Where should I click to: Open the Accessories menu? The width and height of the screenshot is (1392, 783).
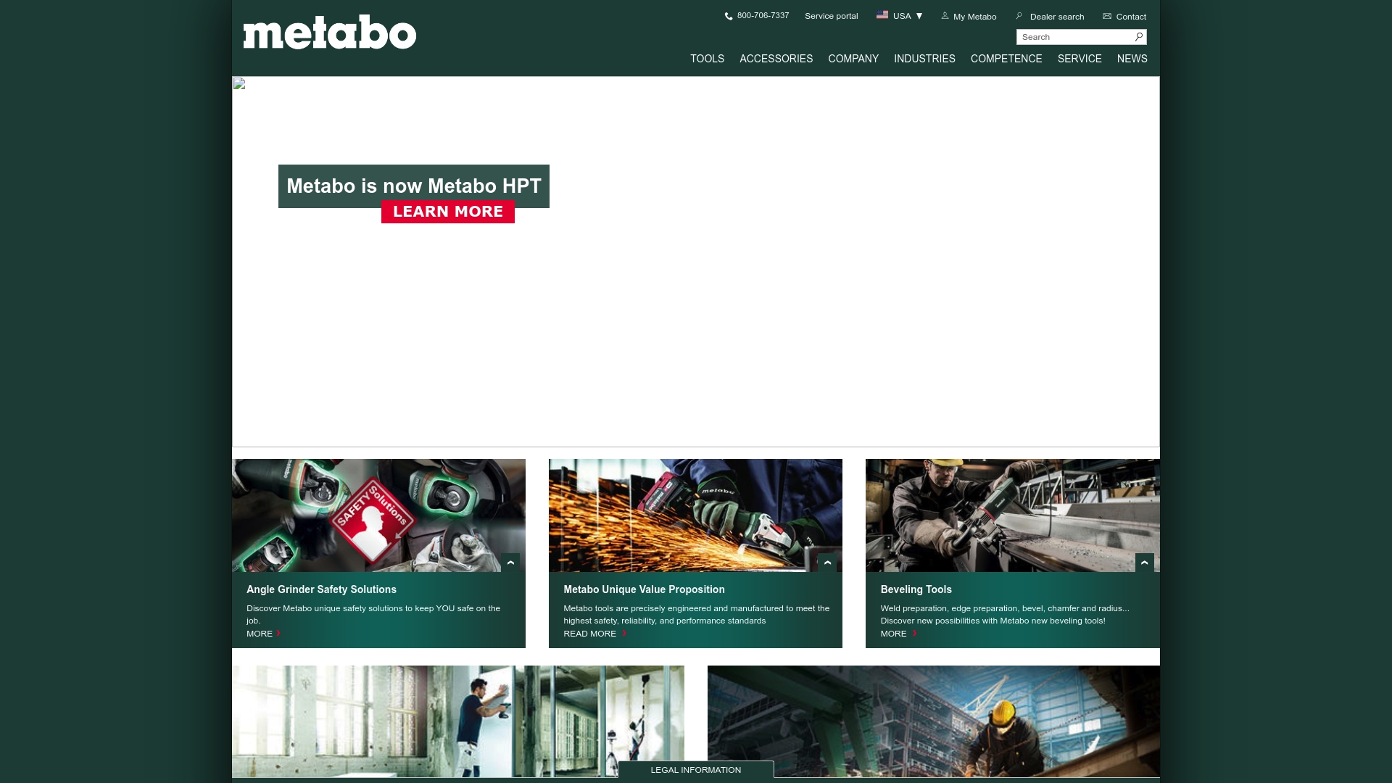click(x=776, y=59)
